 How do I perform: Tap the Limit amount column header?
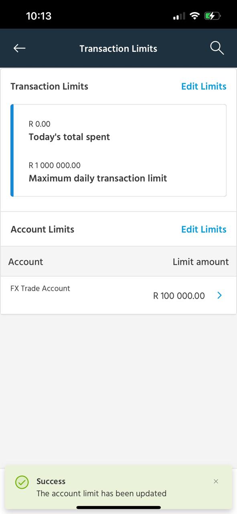coord(201,262)
